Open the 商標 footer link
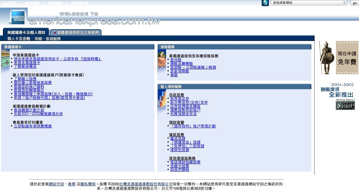This screenshot has height=193, width=359. pos(72,184)
